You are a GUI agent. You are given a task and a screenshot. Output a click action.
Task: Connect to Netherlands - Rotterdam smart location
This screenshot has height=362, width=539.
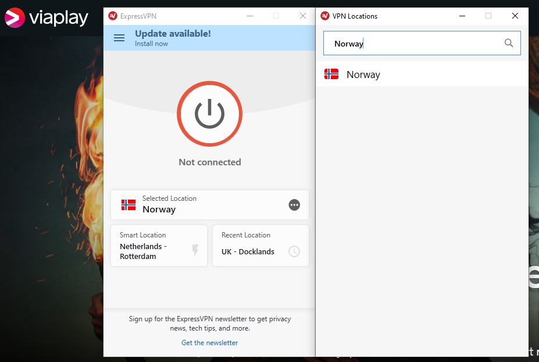pyautogui.click(x=159, y=246)
